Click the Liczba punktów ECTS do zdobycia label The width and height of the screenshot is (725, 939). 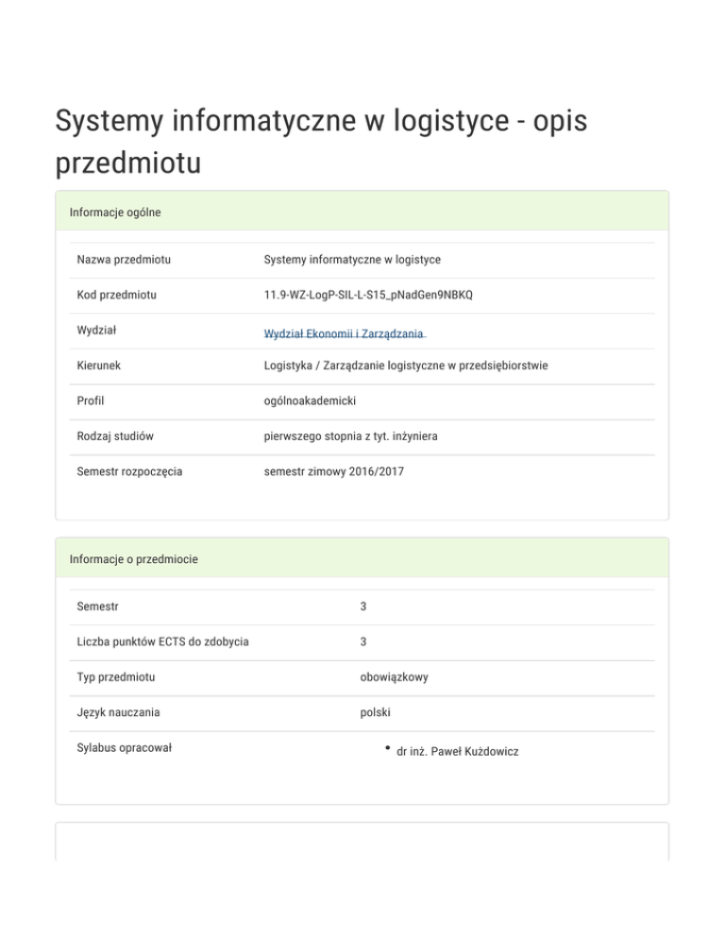pyautogui.click(x=162, y=642)
